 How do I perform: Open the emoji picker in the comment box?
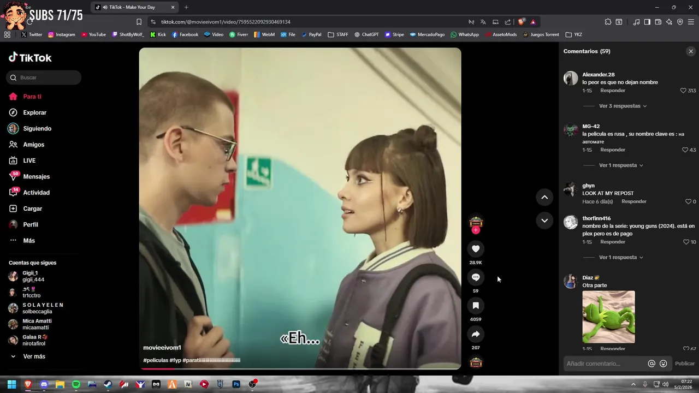664,364
